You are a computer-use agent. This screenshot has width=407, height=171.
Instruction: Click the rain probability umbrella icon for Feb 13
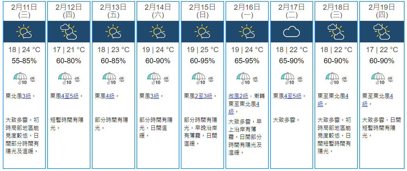tap(109, 79)
